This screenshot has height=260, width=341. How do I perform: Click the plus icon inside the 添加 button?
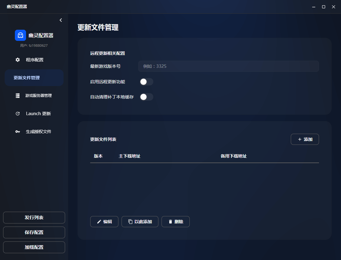tap(299, 139)
